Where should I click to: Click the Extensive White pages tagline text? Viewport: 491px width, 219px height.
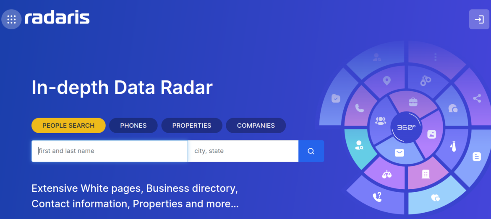coord(135,196)
